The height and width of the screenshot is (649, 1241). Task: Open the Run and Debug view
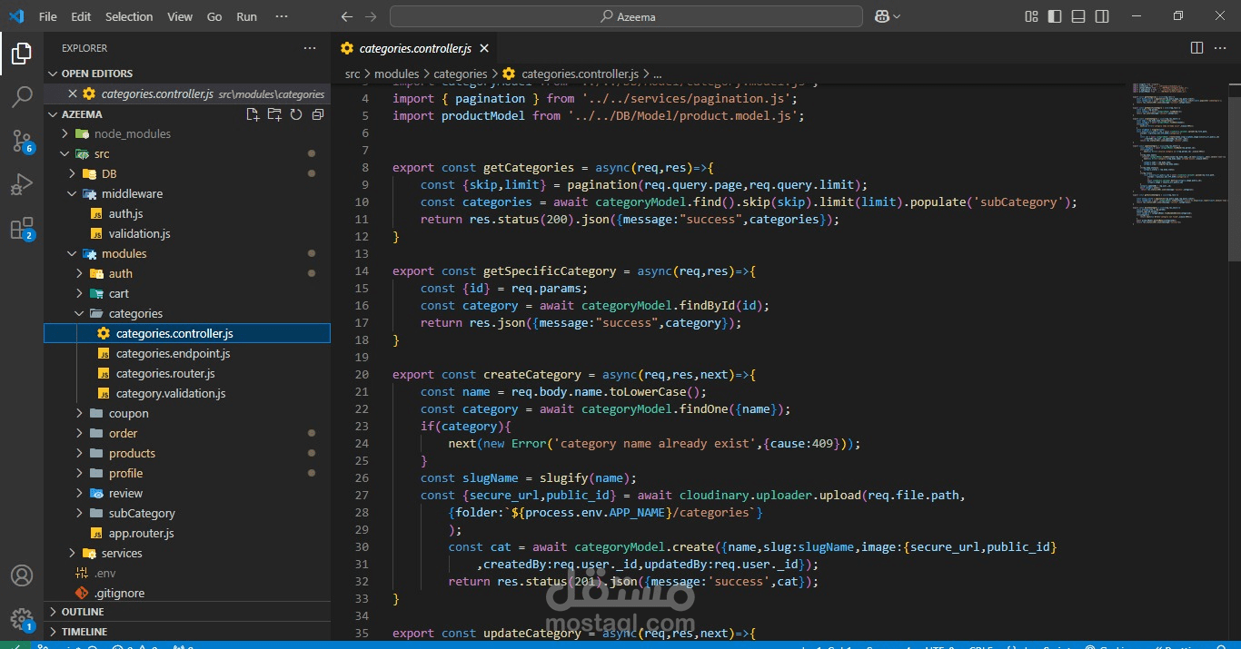[22, 184]
